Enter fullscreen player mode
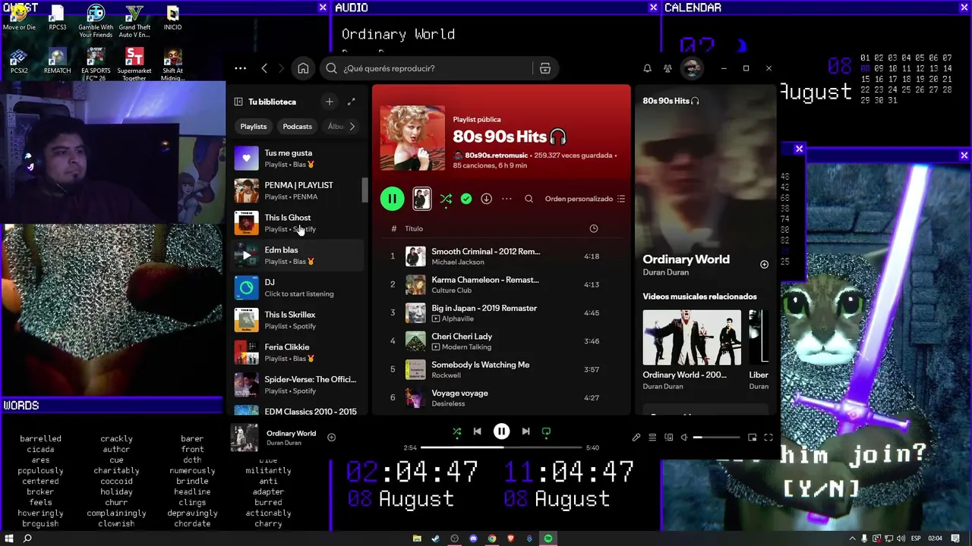Screen dimensions: 972x546 [768, 438]
